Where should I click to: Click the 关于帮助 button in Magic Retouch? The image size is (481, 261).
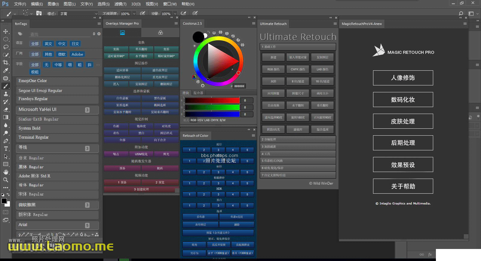point(403,186)
